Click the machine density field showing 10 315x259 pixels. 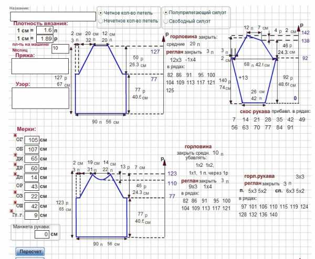[61, 48]
